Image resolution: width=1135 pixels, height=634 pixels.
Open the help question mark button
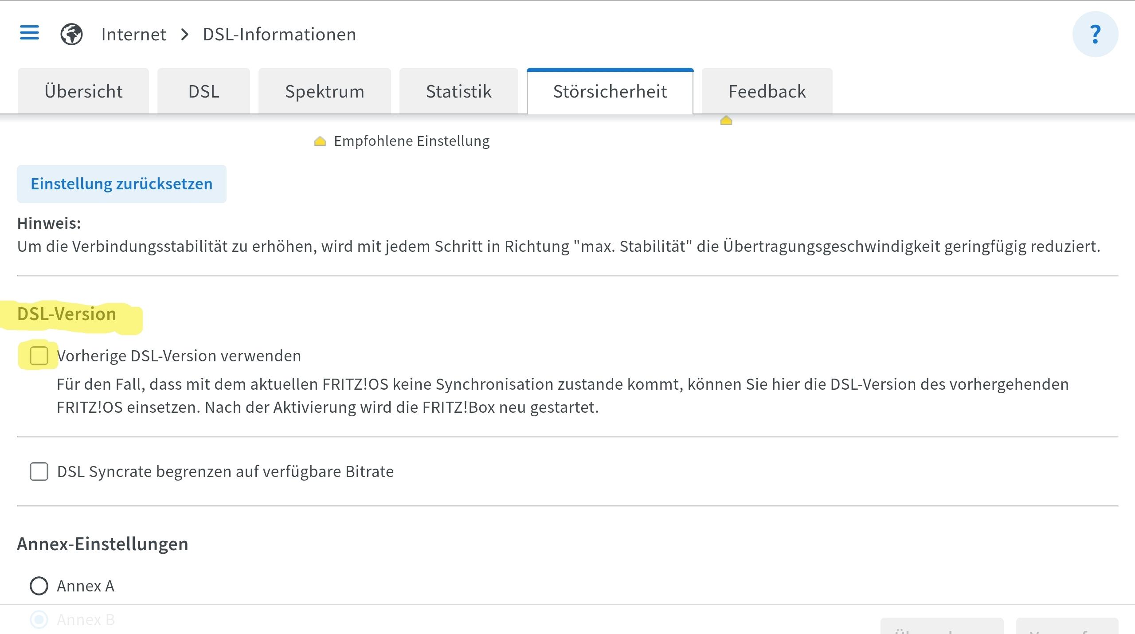click(1095, 34)
